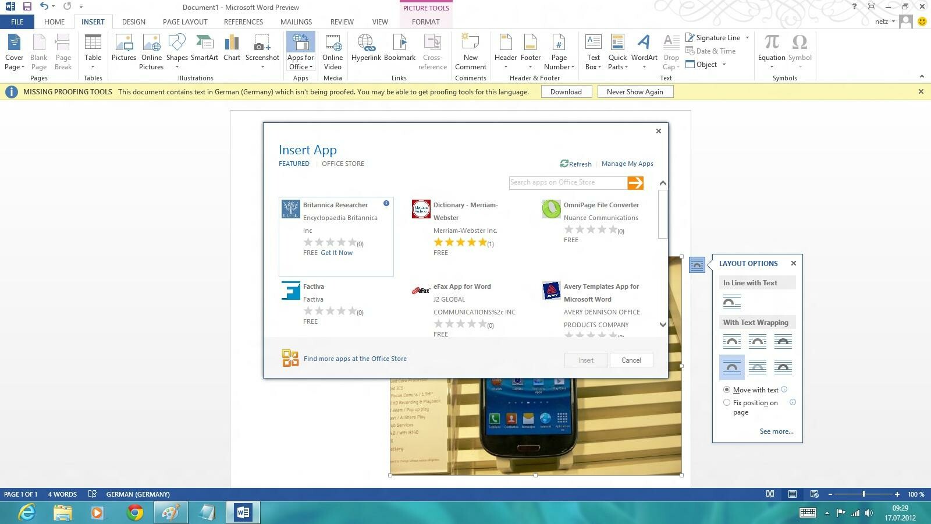Expand the Shapes gallery
931x524 pixels.
177,66
